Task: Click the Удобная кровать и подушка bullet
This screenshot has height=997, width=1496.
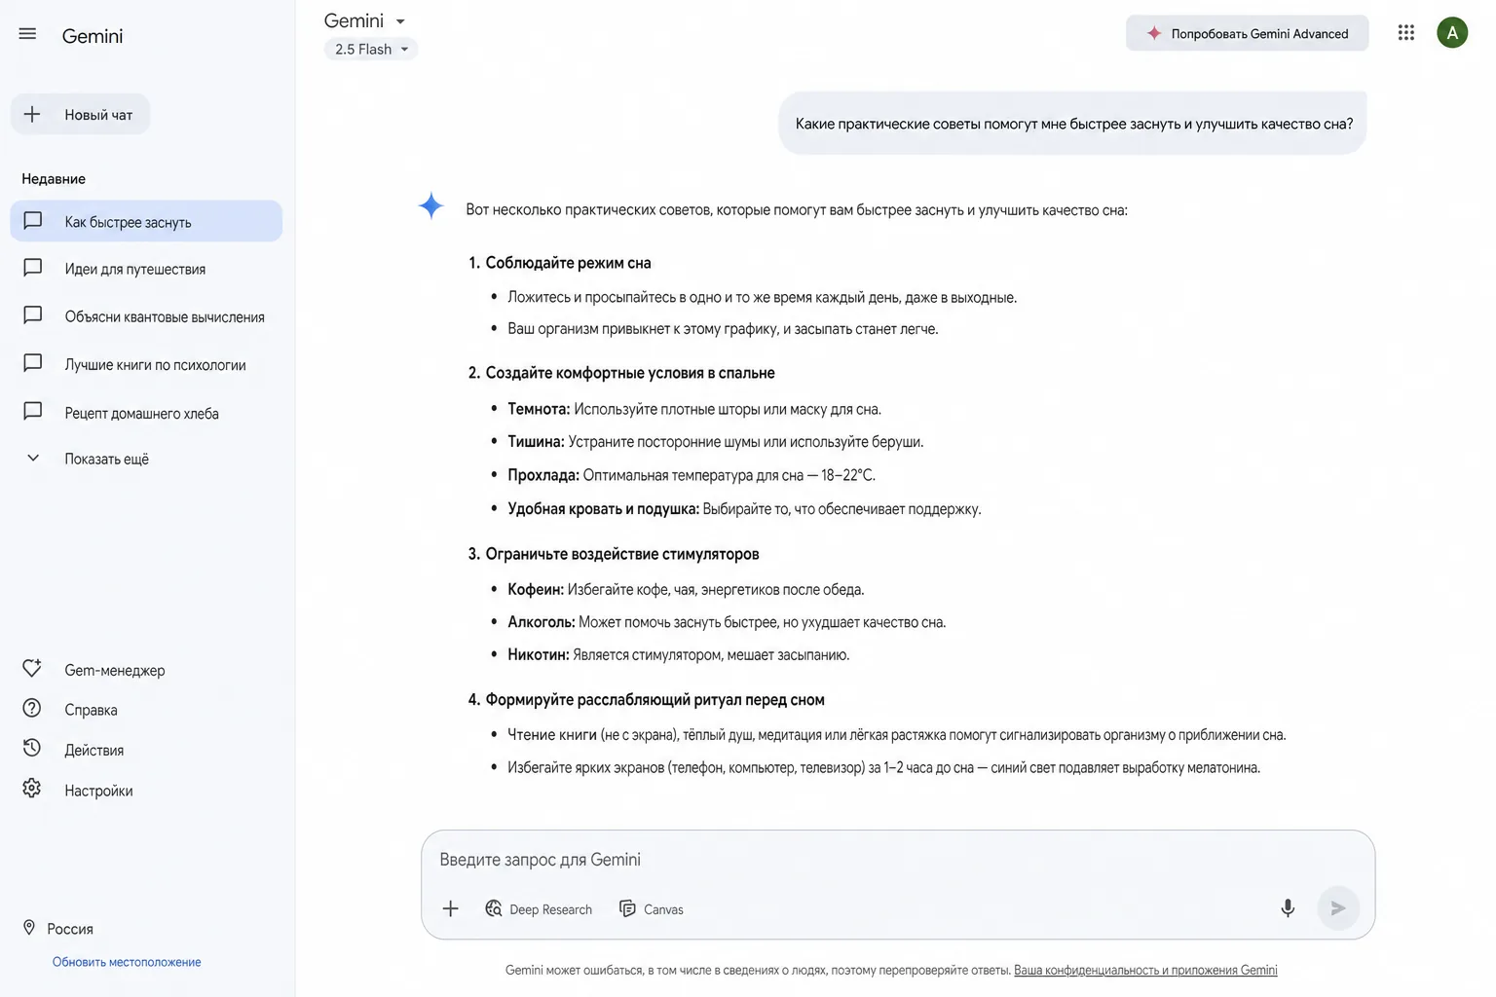Action: (744, 508)
